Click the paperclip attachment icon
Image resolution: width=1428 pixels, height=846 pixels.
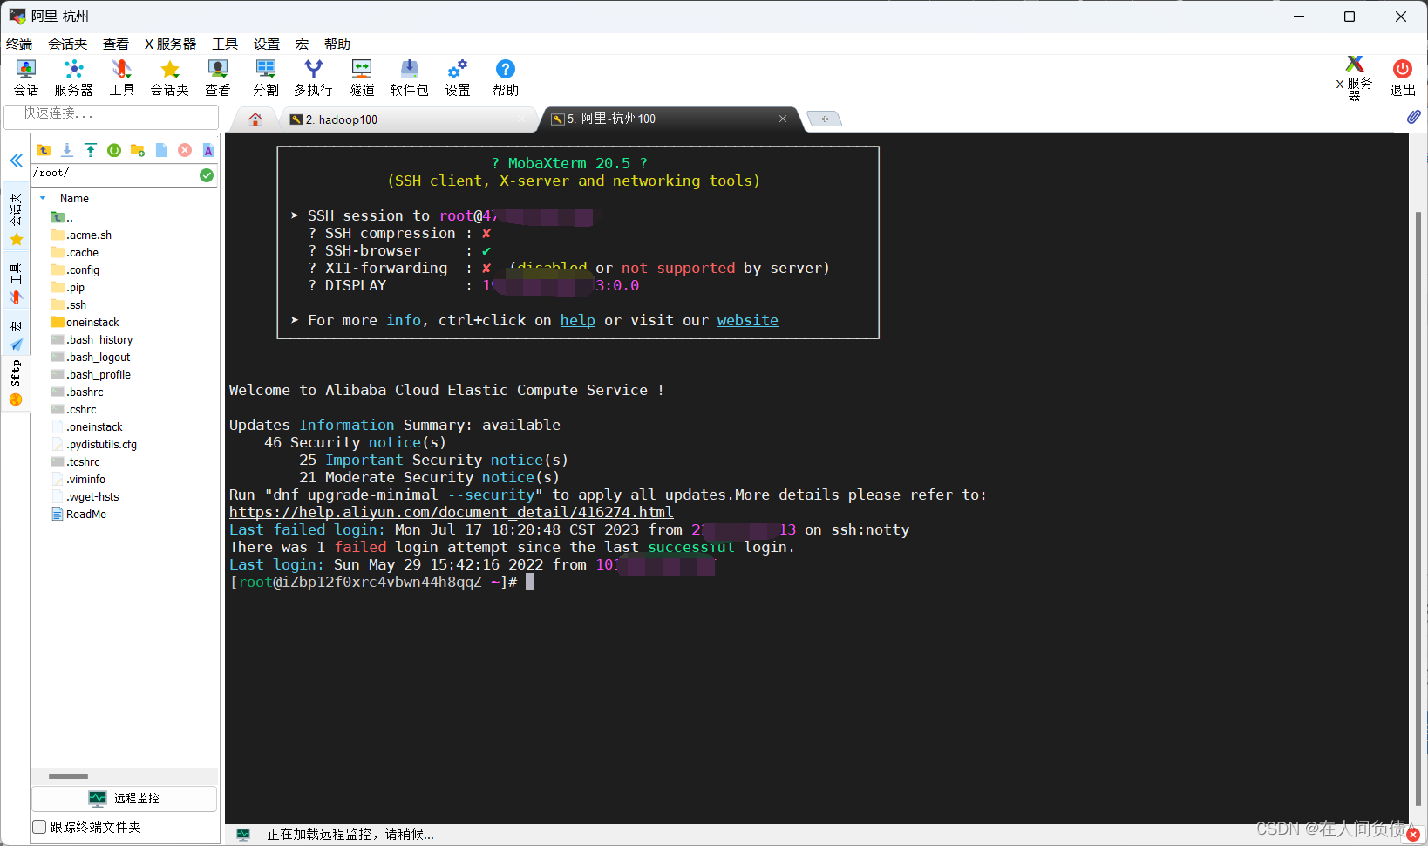pyautogui.click(x=1413, y=117)
